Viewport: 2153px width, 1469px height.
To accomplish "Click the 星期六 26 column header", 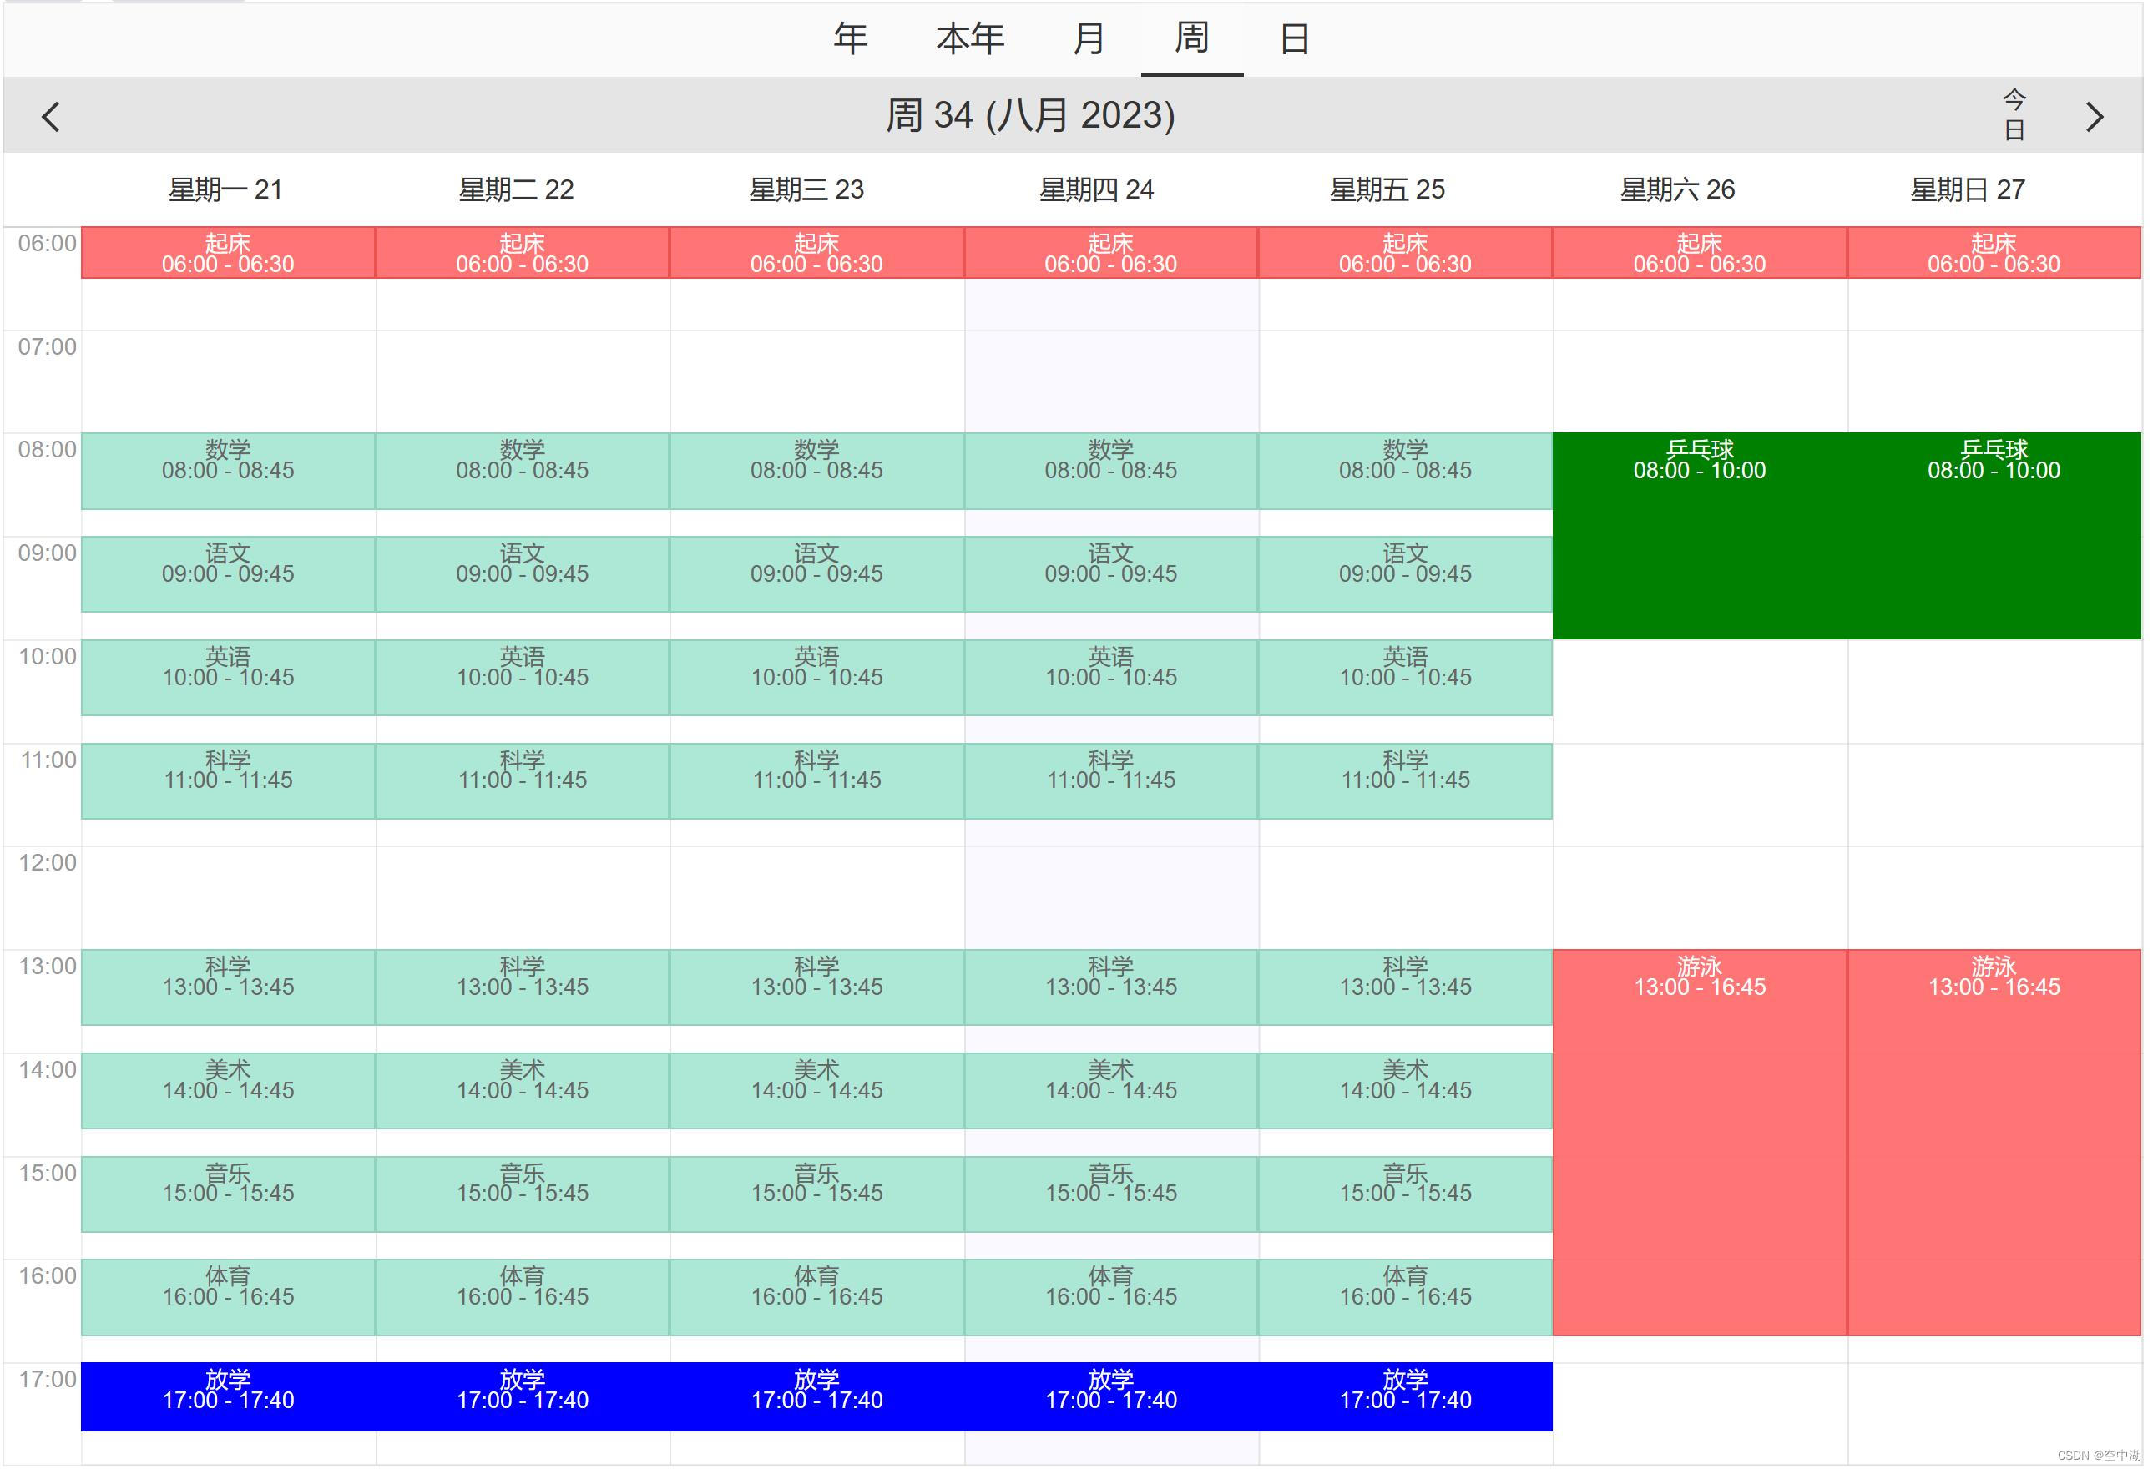I will 1677,189.
